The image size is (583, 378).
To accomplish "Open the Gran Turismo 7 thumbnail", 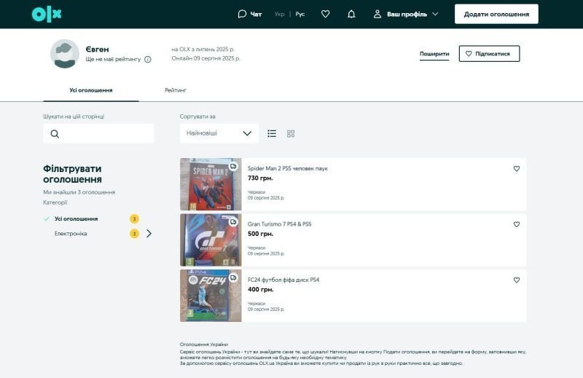I will 211,240.
